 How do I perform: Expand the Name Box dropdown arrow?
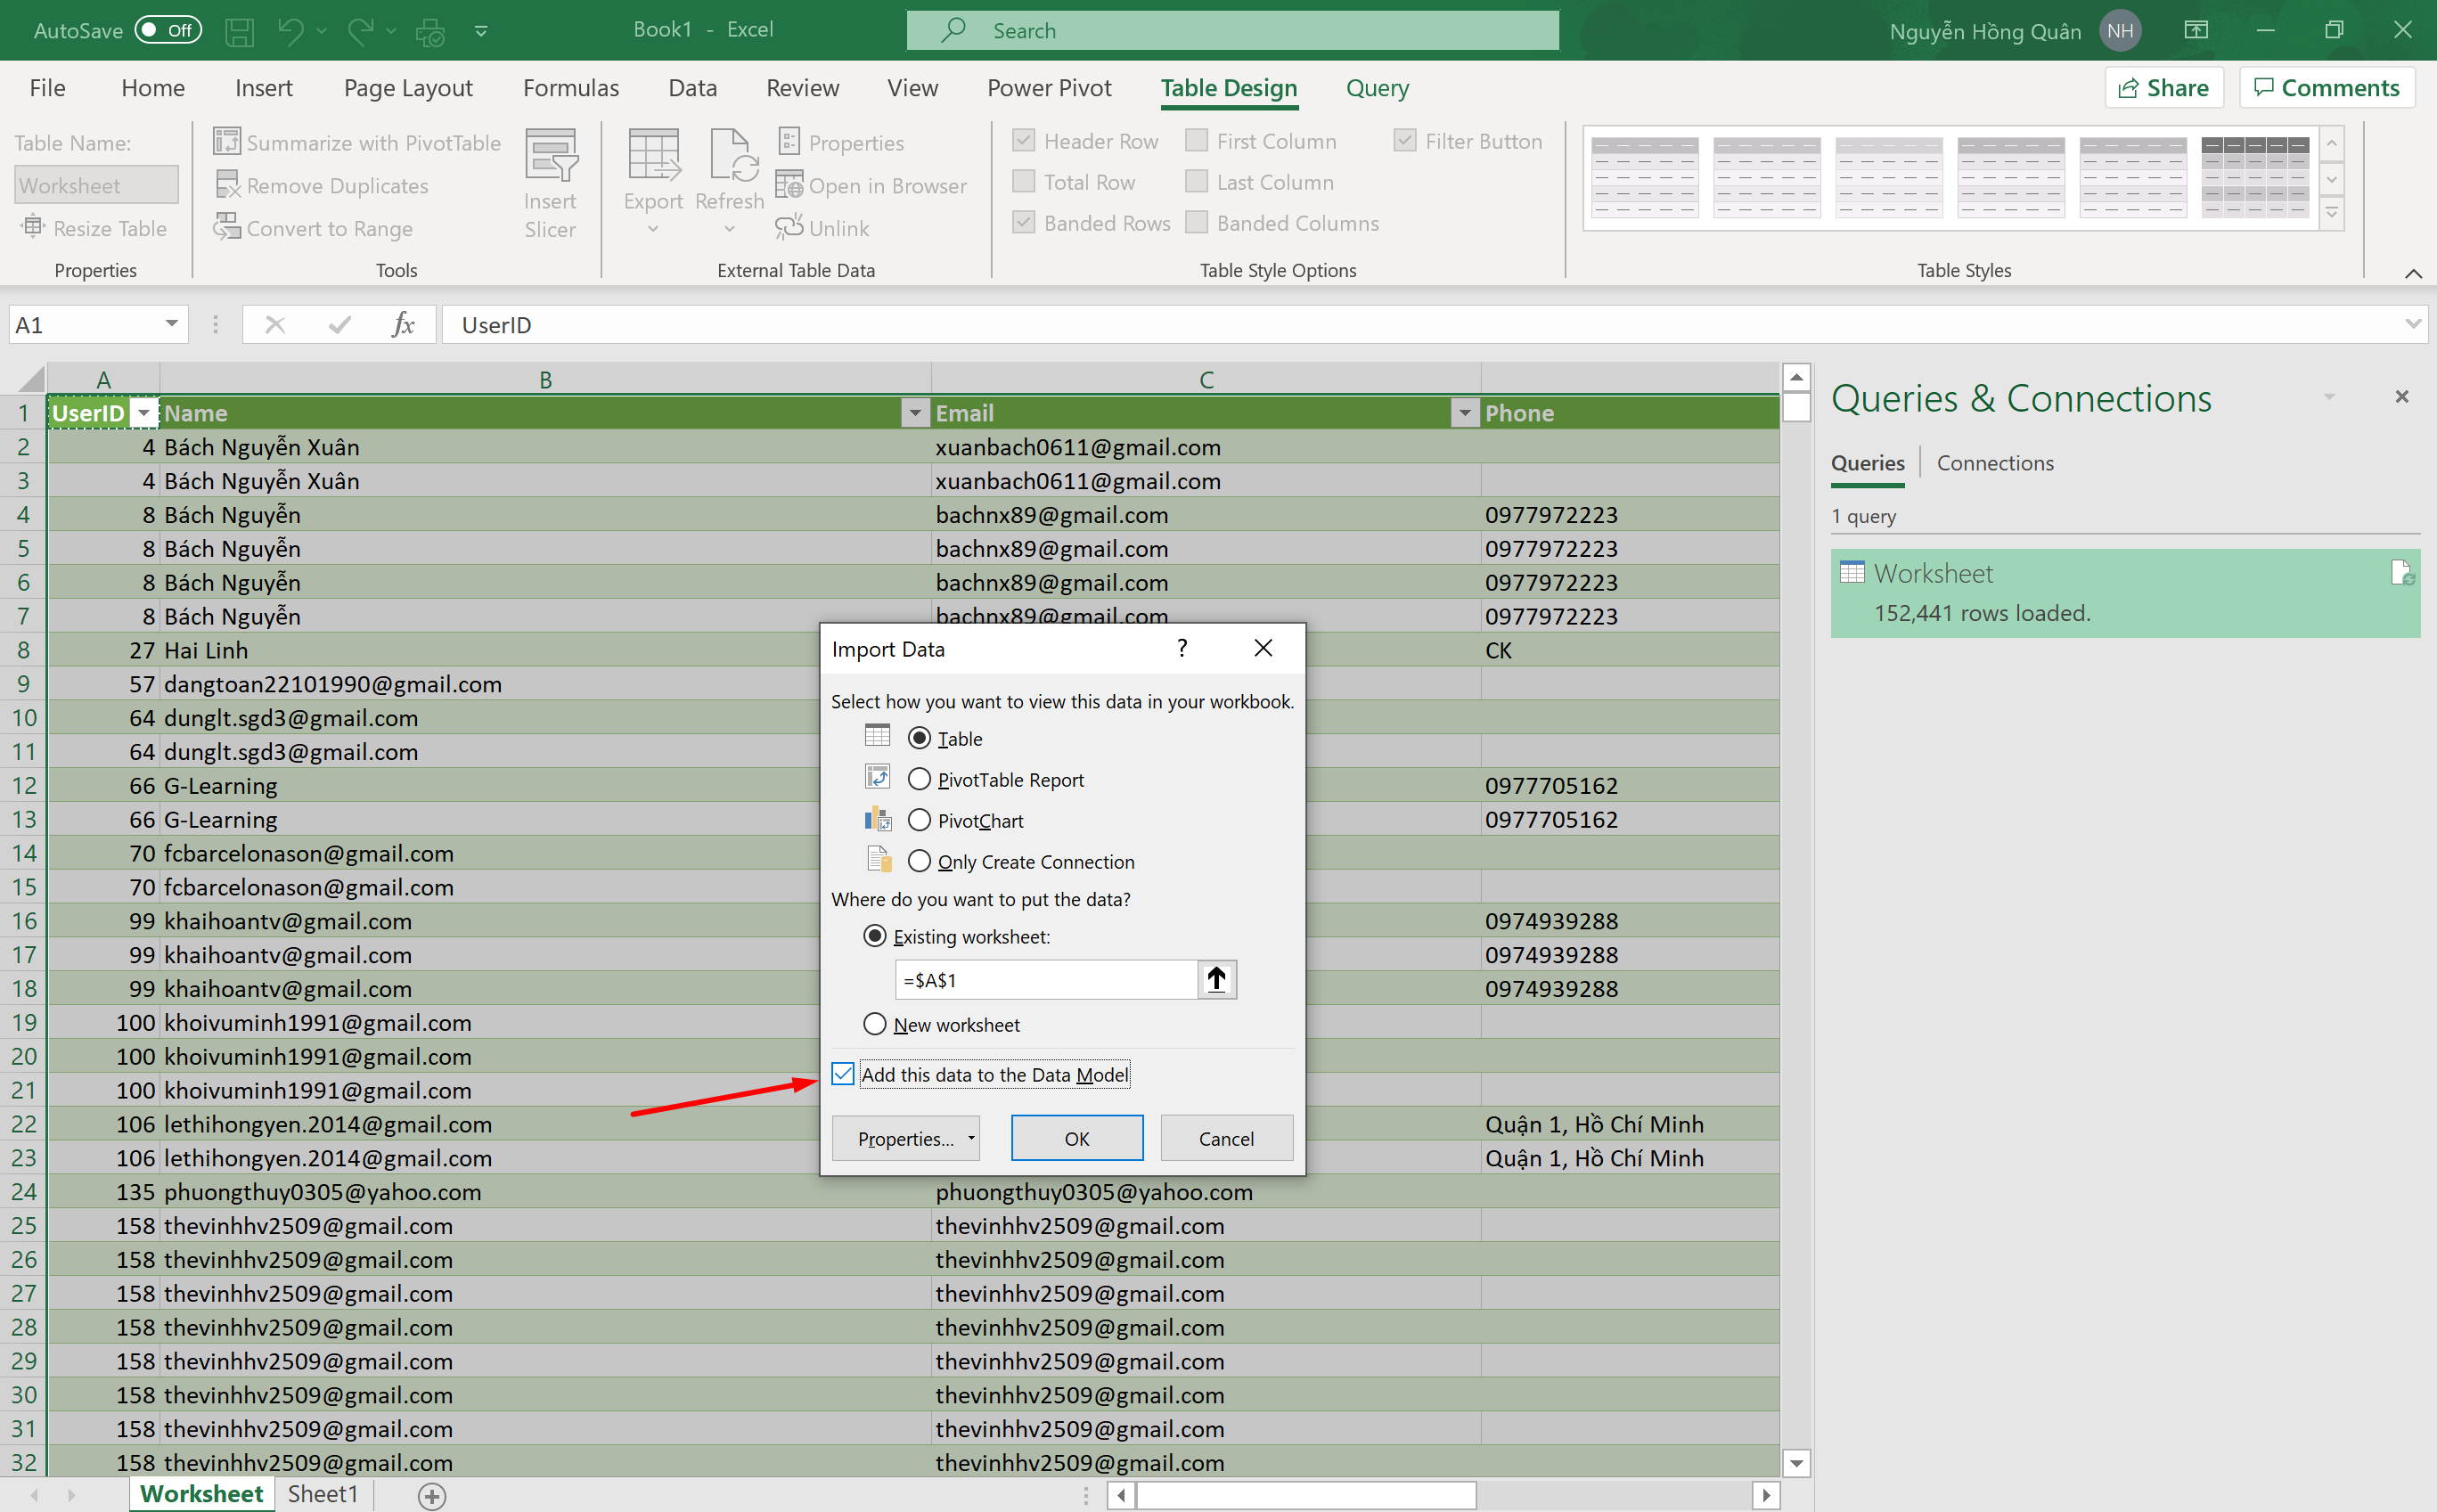pyautogui.click(x=171, y=324)
